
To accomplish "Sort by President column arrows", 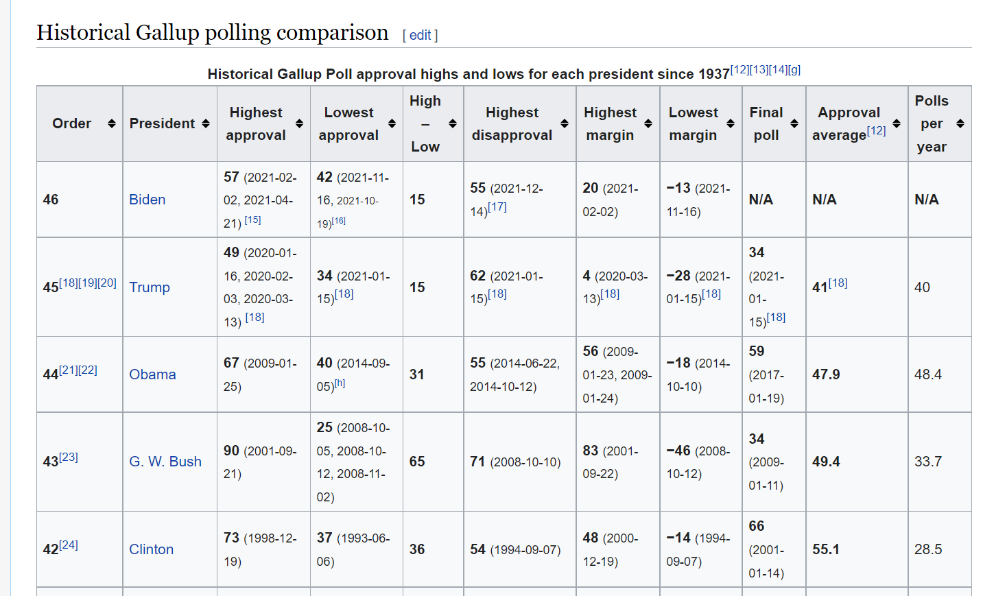I will click(x=205, y=123).
